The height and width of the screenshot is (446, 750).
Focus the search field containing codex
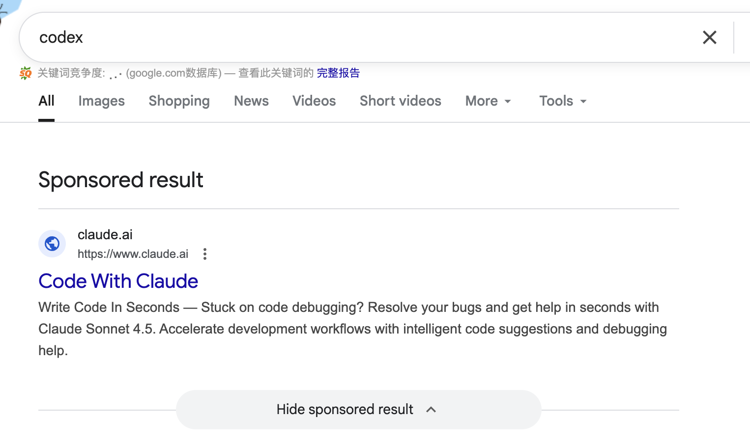click(x=344, y=37)
